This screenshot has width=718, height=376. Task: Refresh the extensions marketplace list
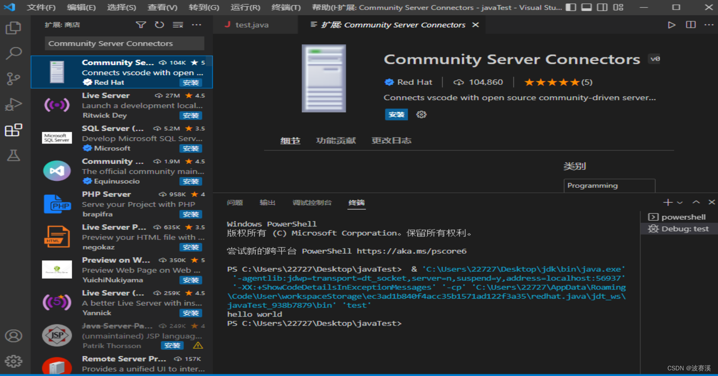pyautogui.click(x=160, y=25)
